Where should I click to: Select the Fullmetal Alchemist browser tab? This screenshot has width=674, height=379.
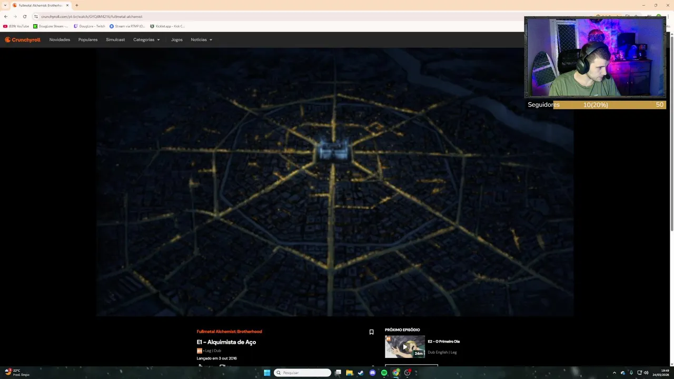[x=40, y=5]
